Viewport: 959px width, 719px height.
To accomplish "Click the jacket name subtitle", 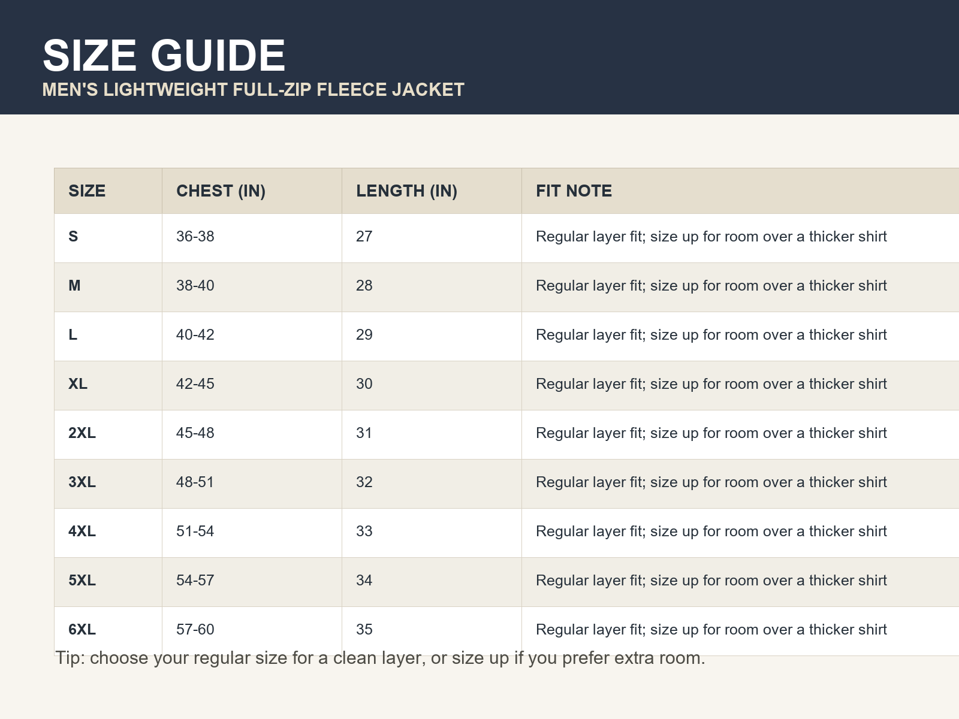I will point(253,90).
